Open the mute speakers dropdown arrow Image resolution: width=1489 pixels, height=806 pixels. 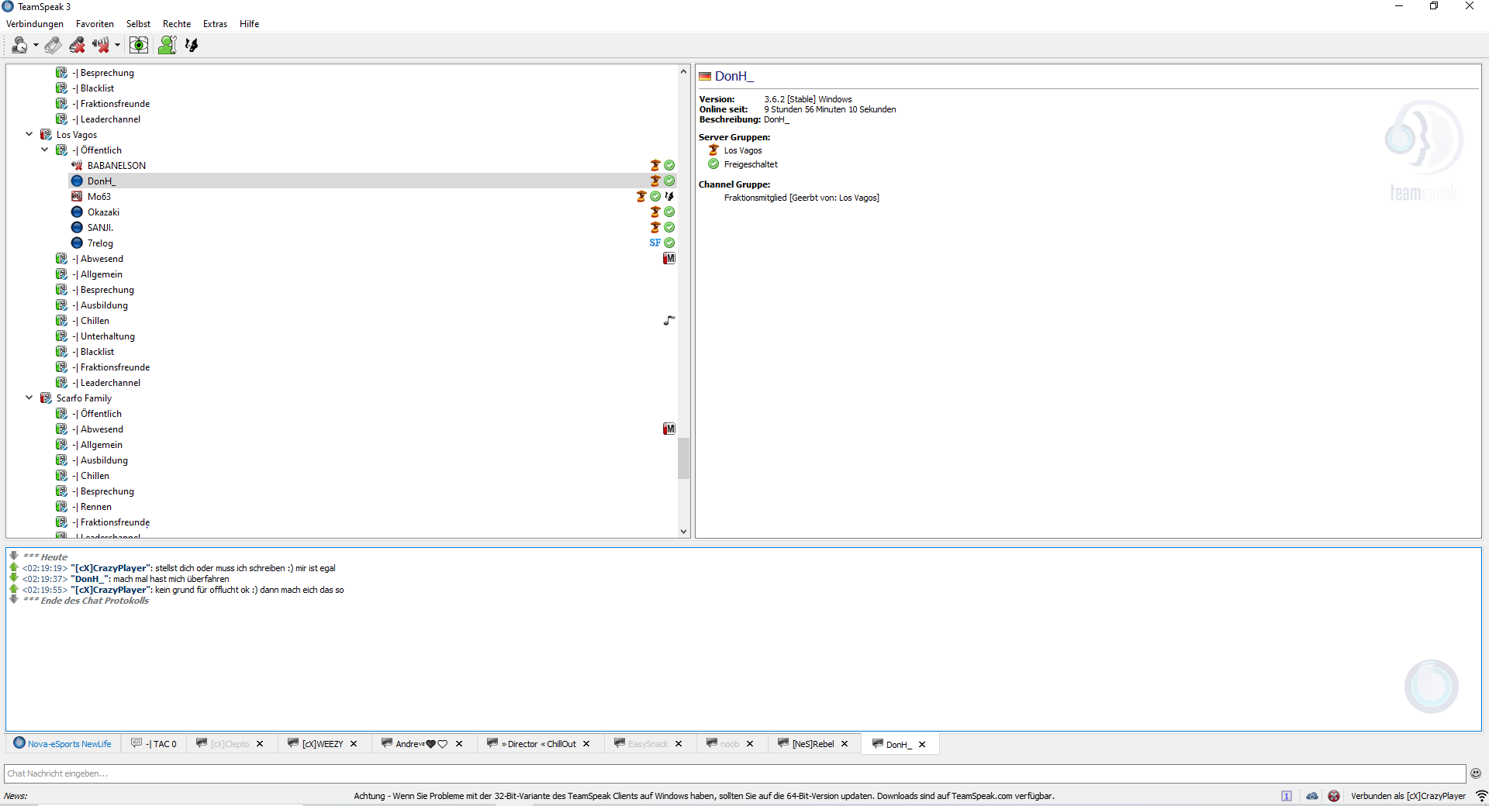point(117,46)
